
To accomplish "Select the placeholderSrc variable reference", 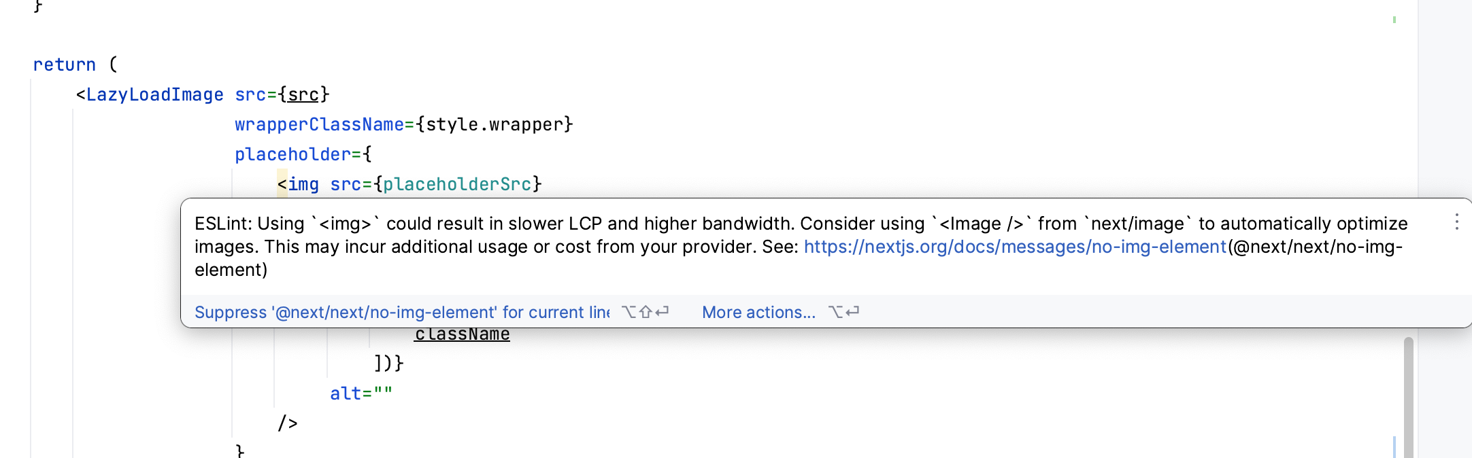I will 456,183.
